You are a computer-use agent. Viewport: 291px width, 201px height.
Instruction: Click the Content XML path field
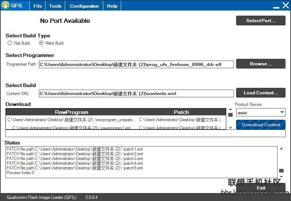click(x=136, y=94)
